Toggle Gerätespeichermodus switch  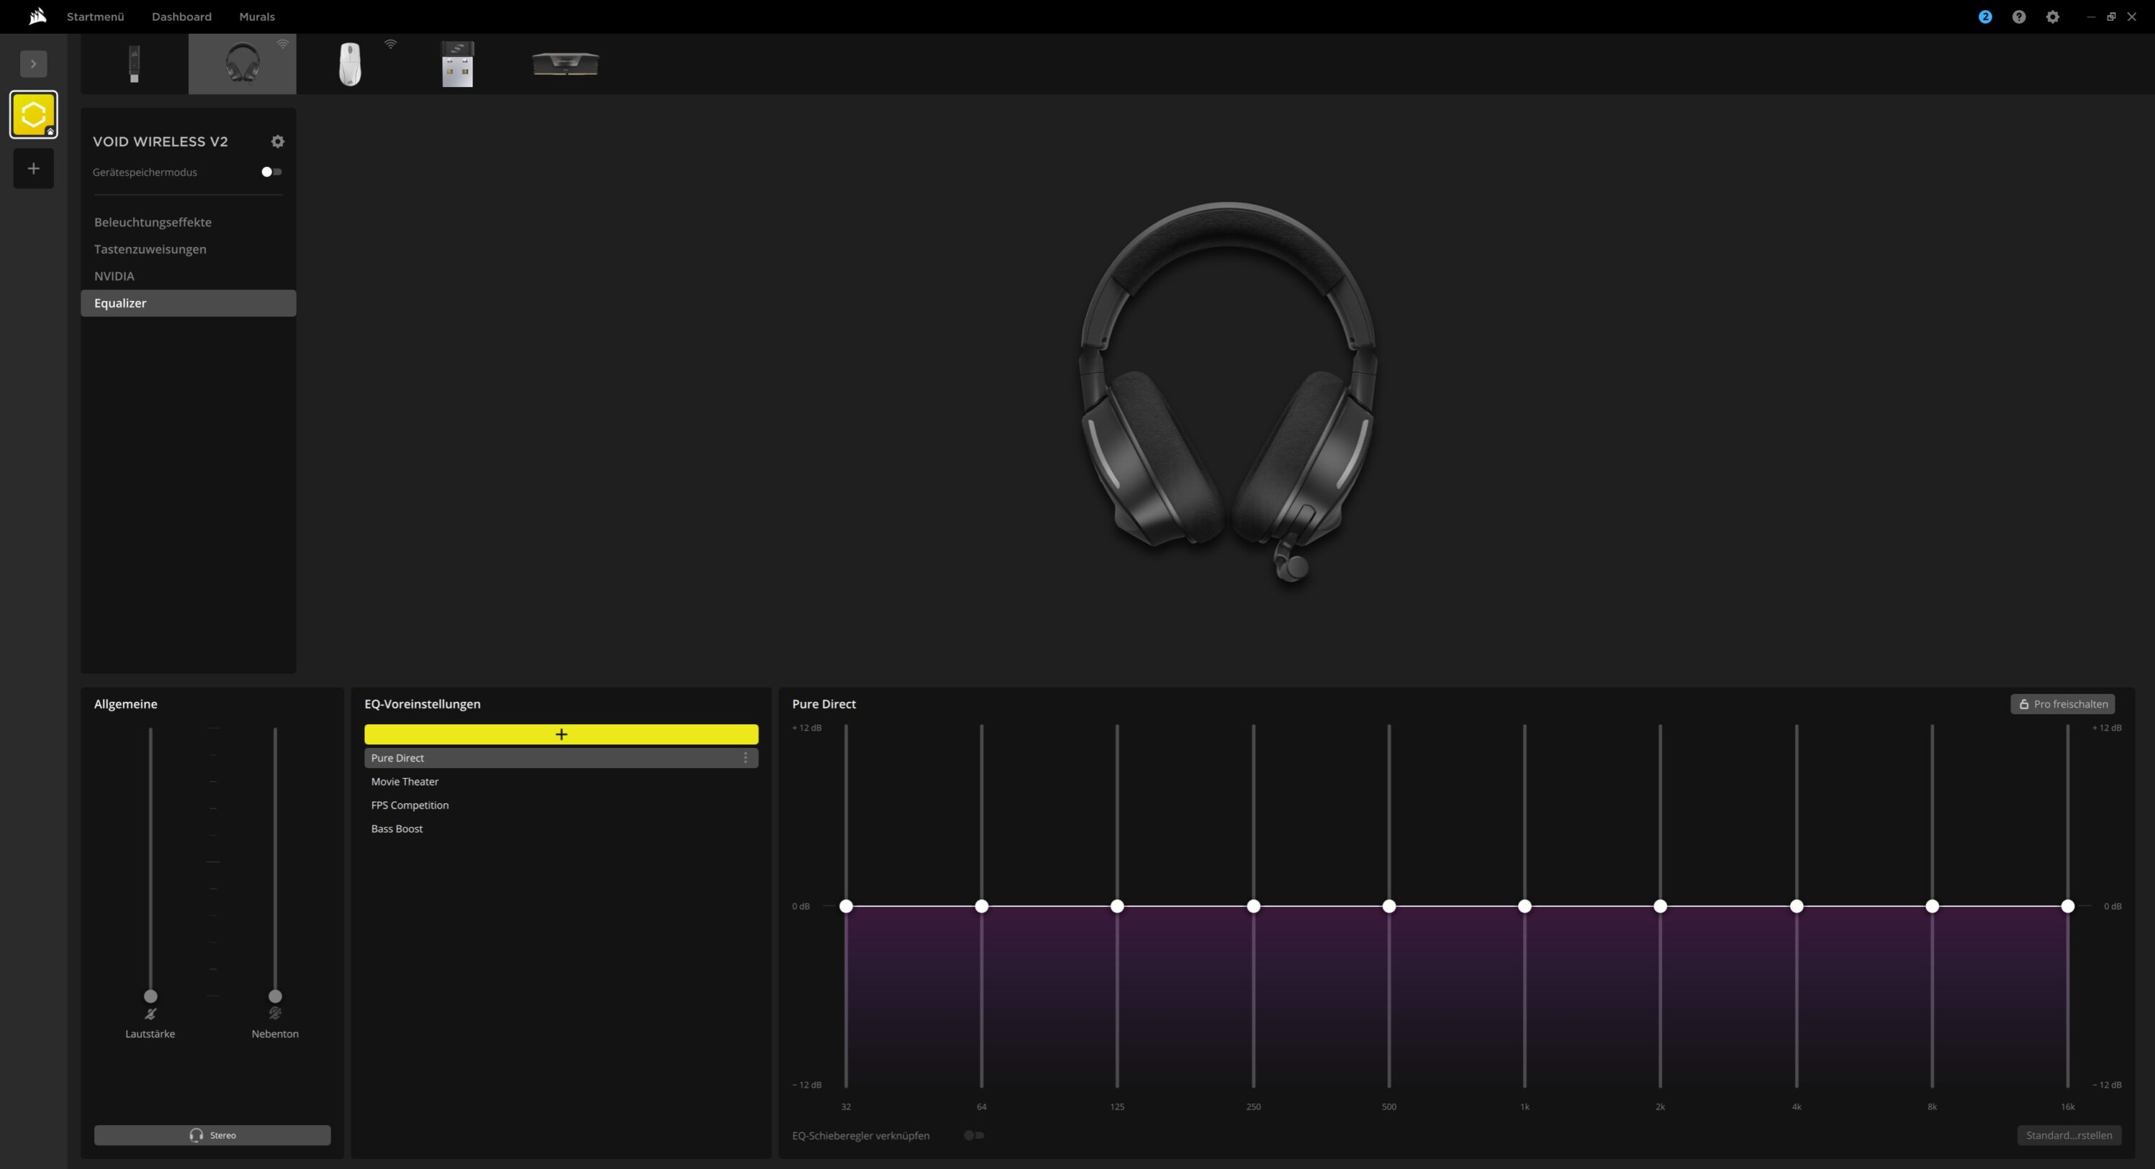pyautogui.click(x=271, y=172)
